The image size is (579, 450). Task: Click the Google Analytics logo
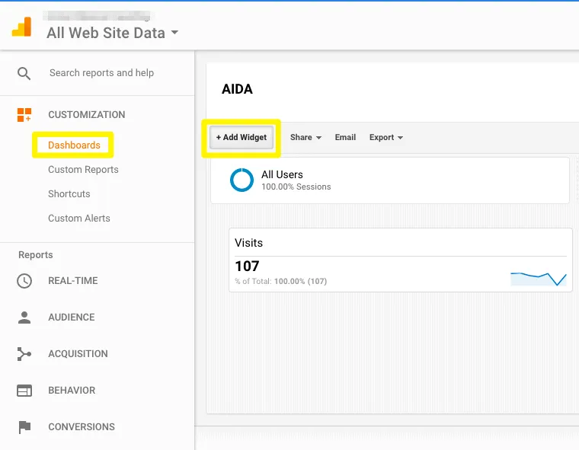pyautogui.click(x=21, y=27)
